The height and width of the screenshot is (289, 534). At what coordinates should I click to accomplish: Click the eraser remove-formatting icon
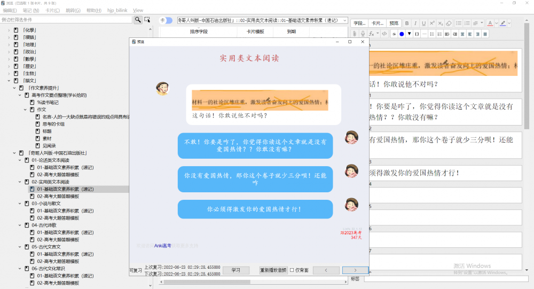click(449, 23)
